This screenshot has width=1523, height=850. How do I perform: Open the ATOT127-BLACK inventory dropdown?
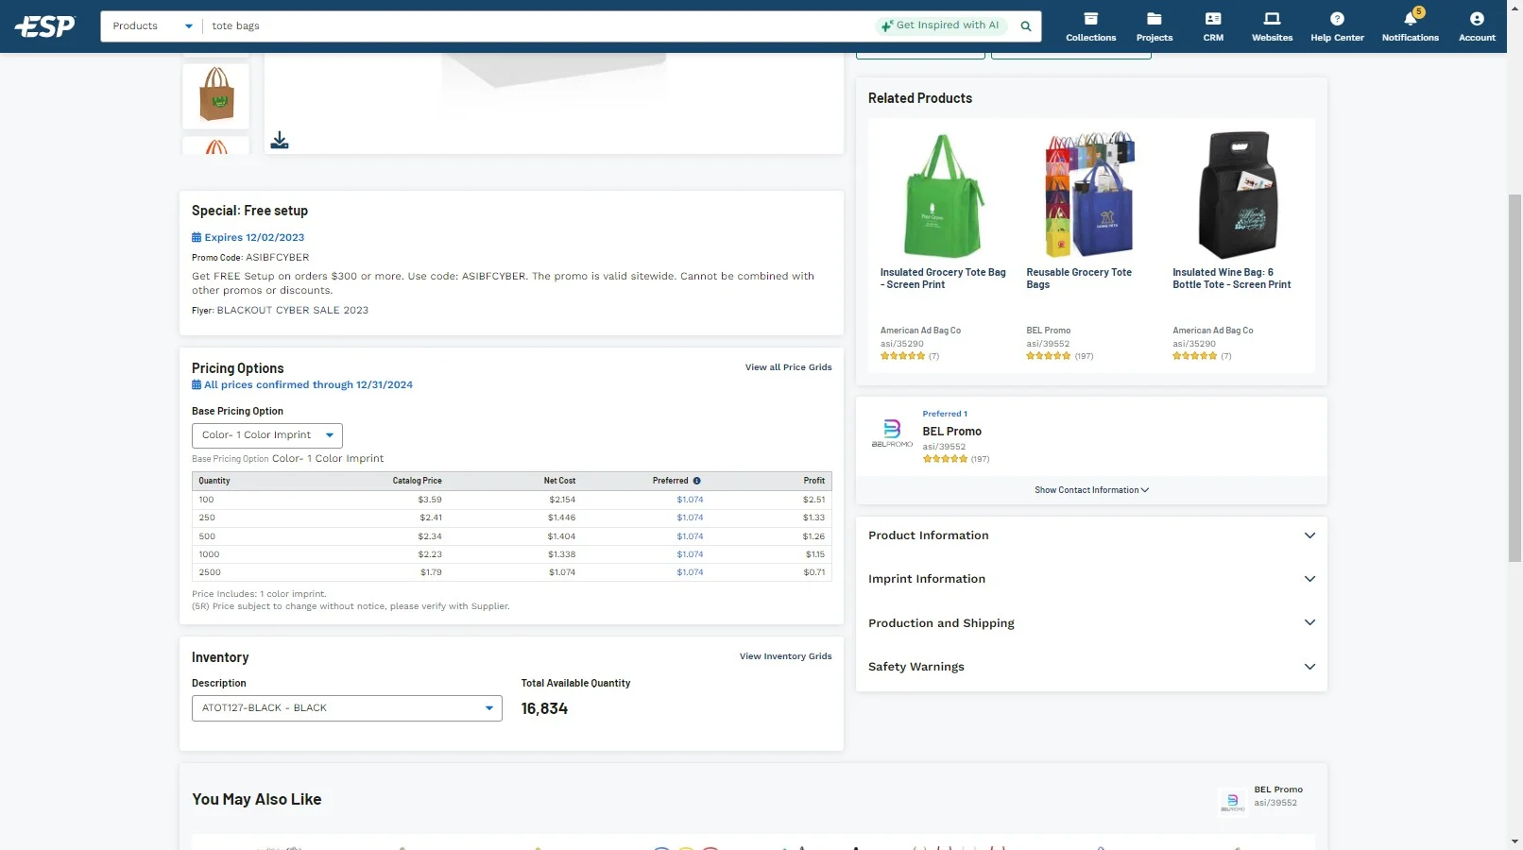(x=347, y=708)
